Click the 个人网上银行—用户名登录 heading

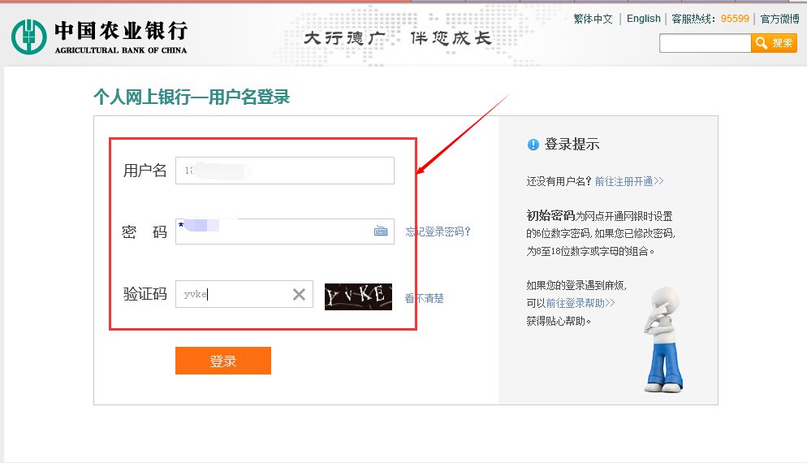tap(192, 97)
